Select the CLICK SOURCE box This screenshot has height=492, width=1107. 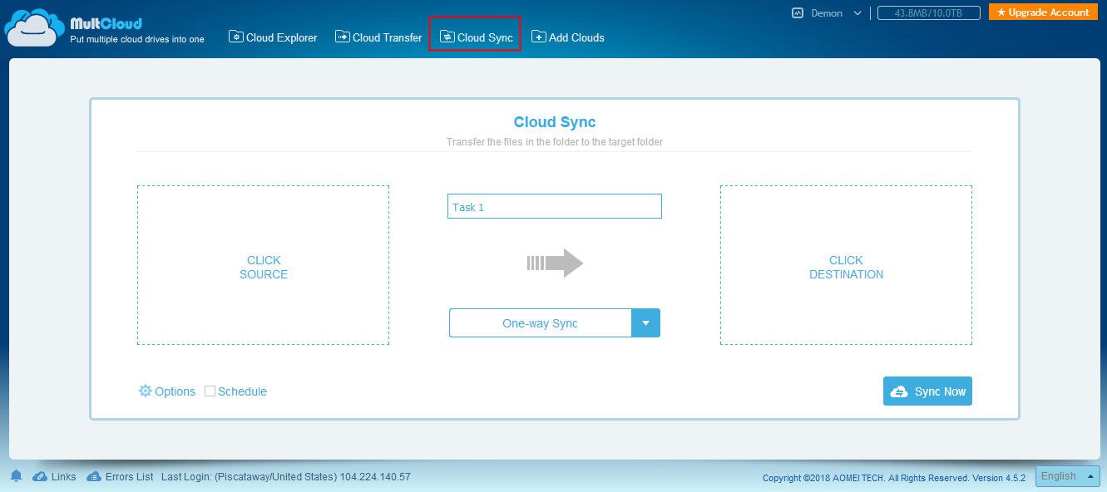coord(263,265)
